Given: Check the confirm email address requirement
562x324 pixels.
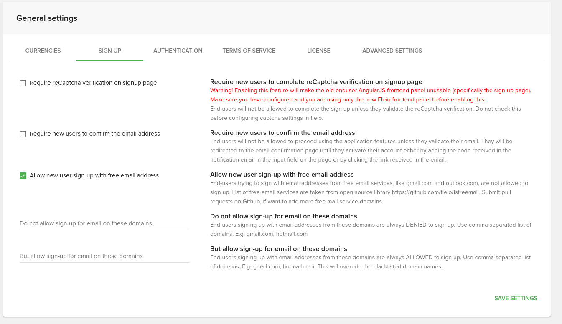Looking at the screenshot, I should pos(23,134).
